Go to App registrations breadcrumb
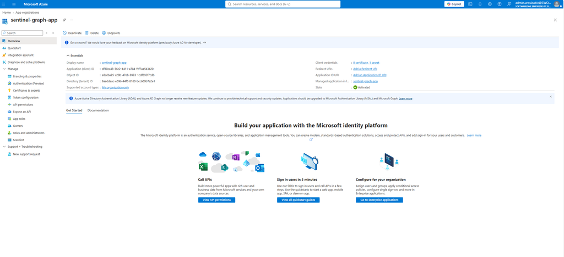The width and height of the screenshot is (564, 257). point(28,13)
